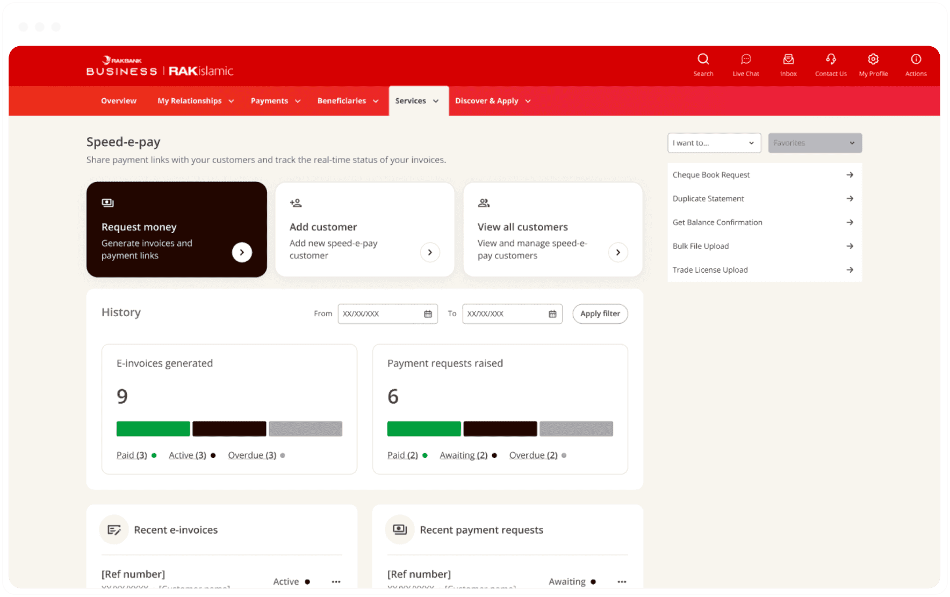Click the From date input field

pos(388,314)
